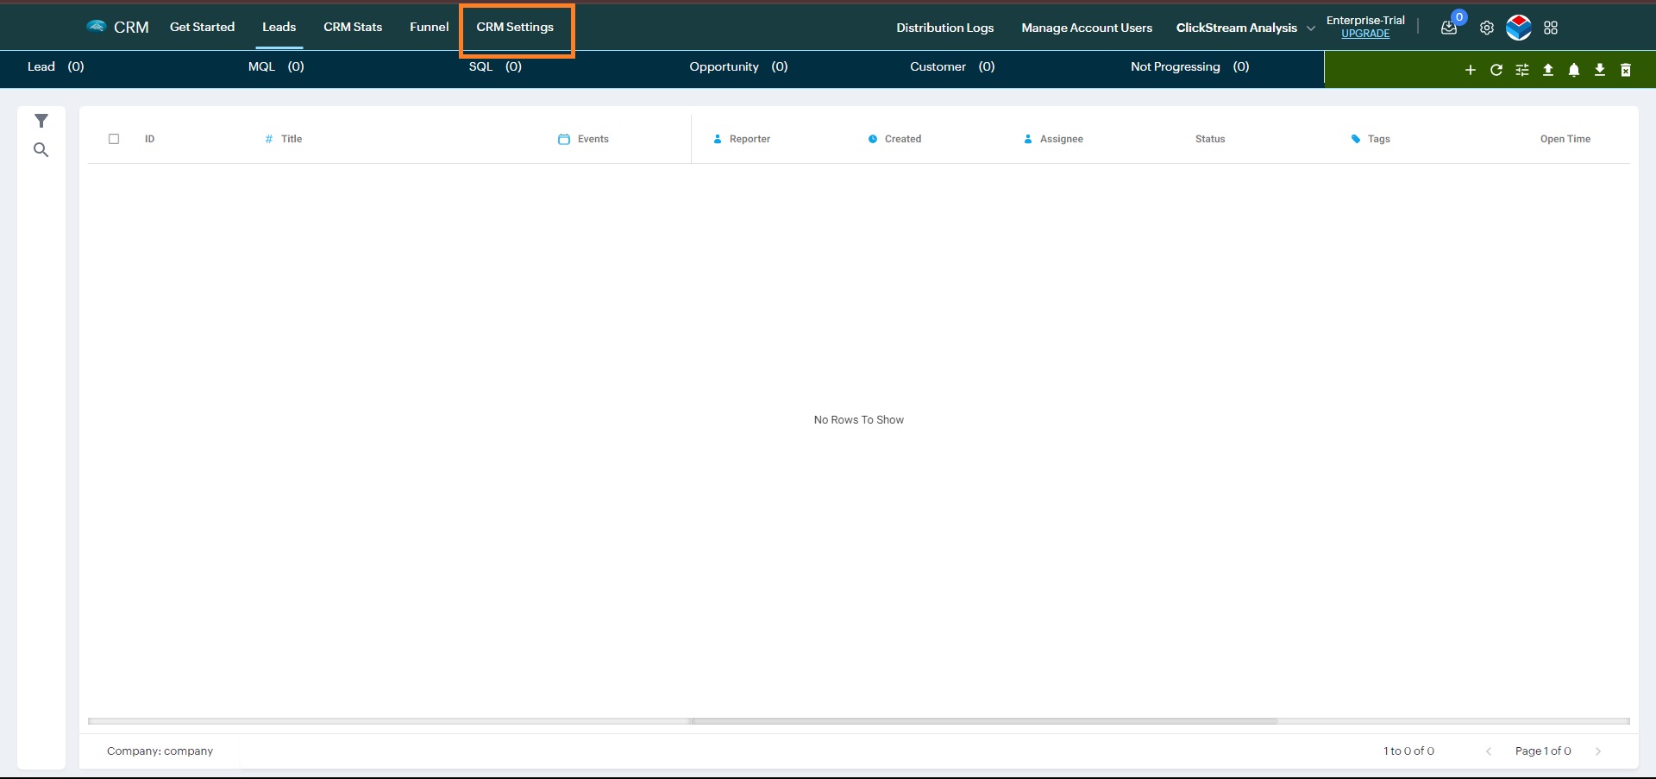Image resolution: width=1656 pixels, height=779 pixels.
Task: Click the '1 to 0 of 0' row count
Action: click(1408, 751)
